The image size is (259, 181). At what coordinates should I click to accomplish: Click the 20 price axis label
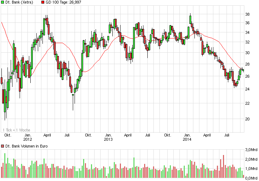[x=247, y=119]
